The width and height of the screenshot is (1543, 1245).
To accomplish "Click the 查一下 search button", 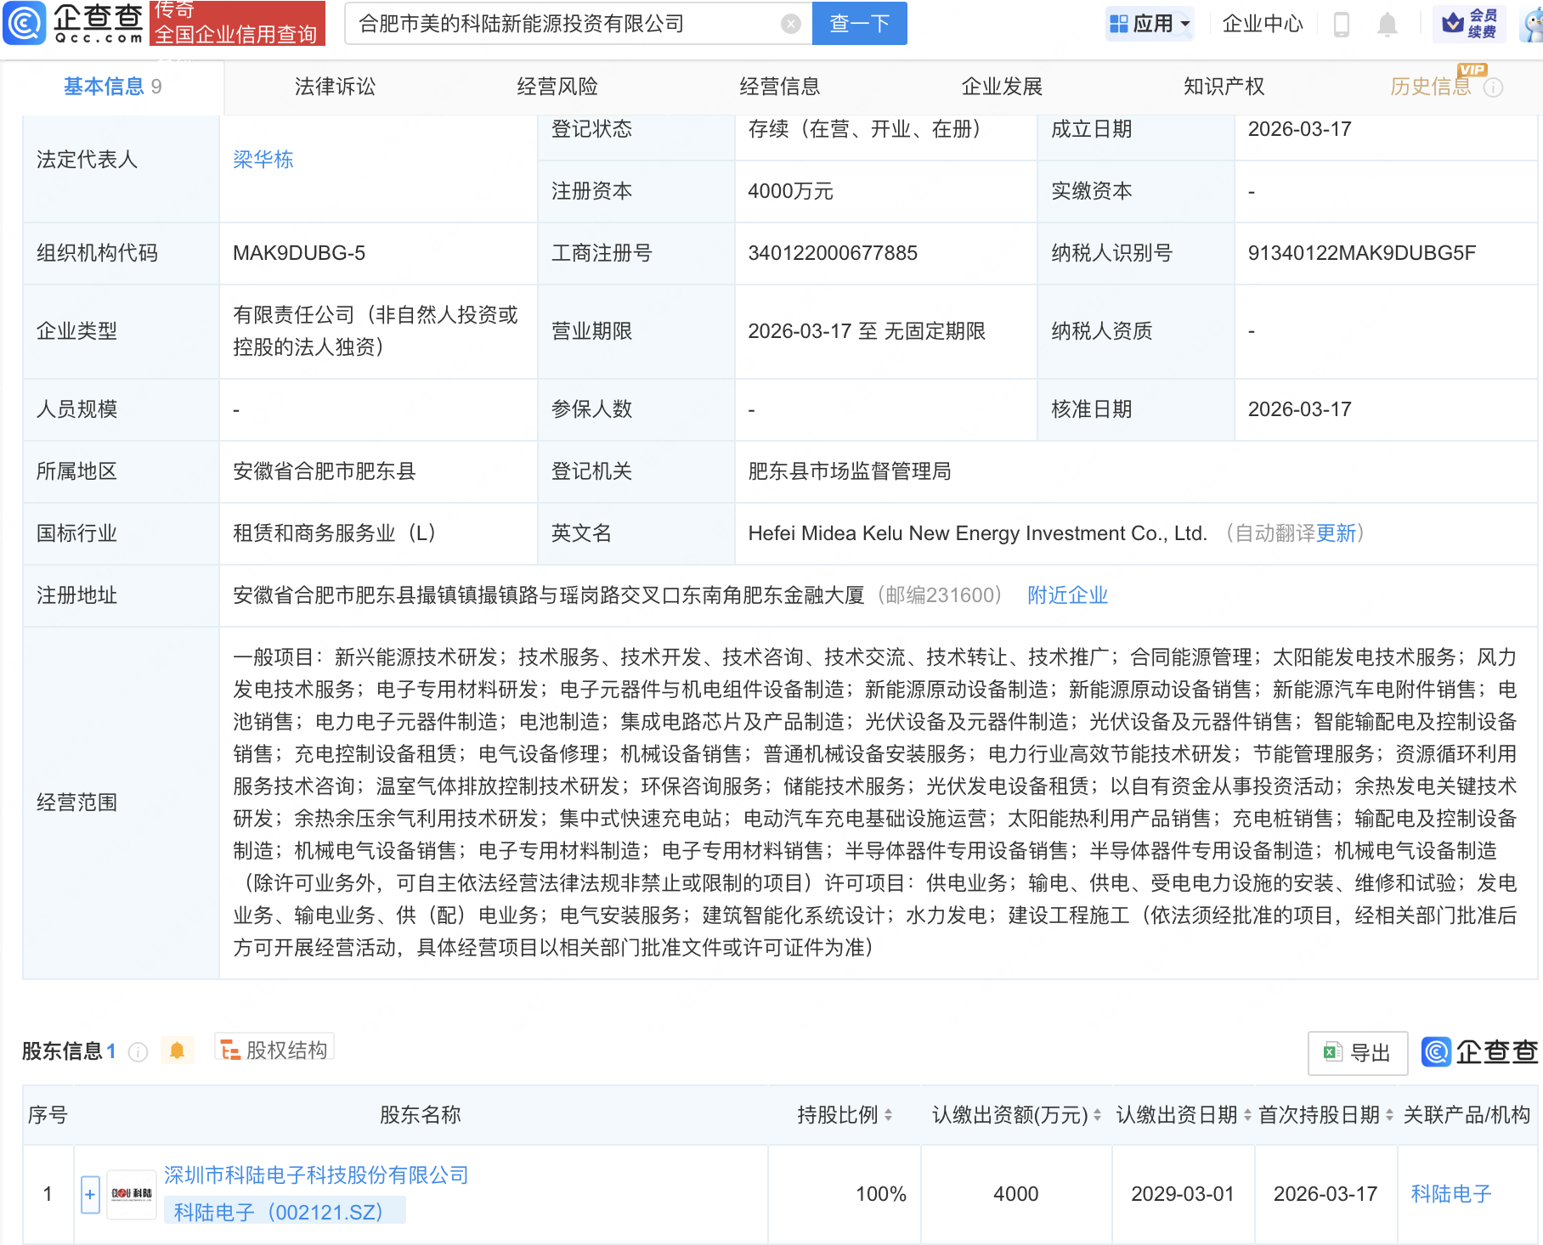I will 859,23.
